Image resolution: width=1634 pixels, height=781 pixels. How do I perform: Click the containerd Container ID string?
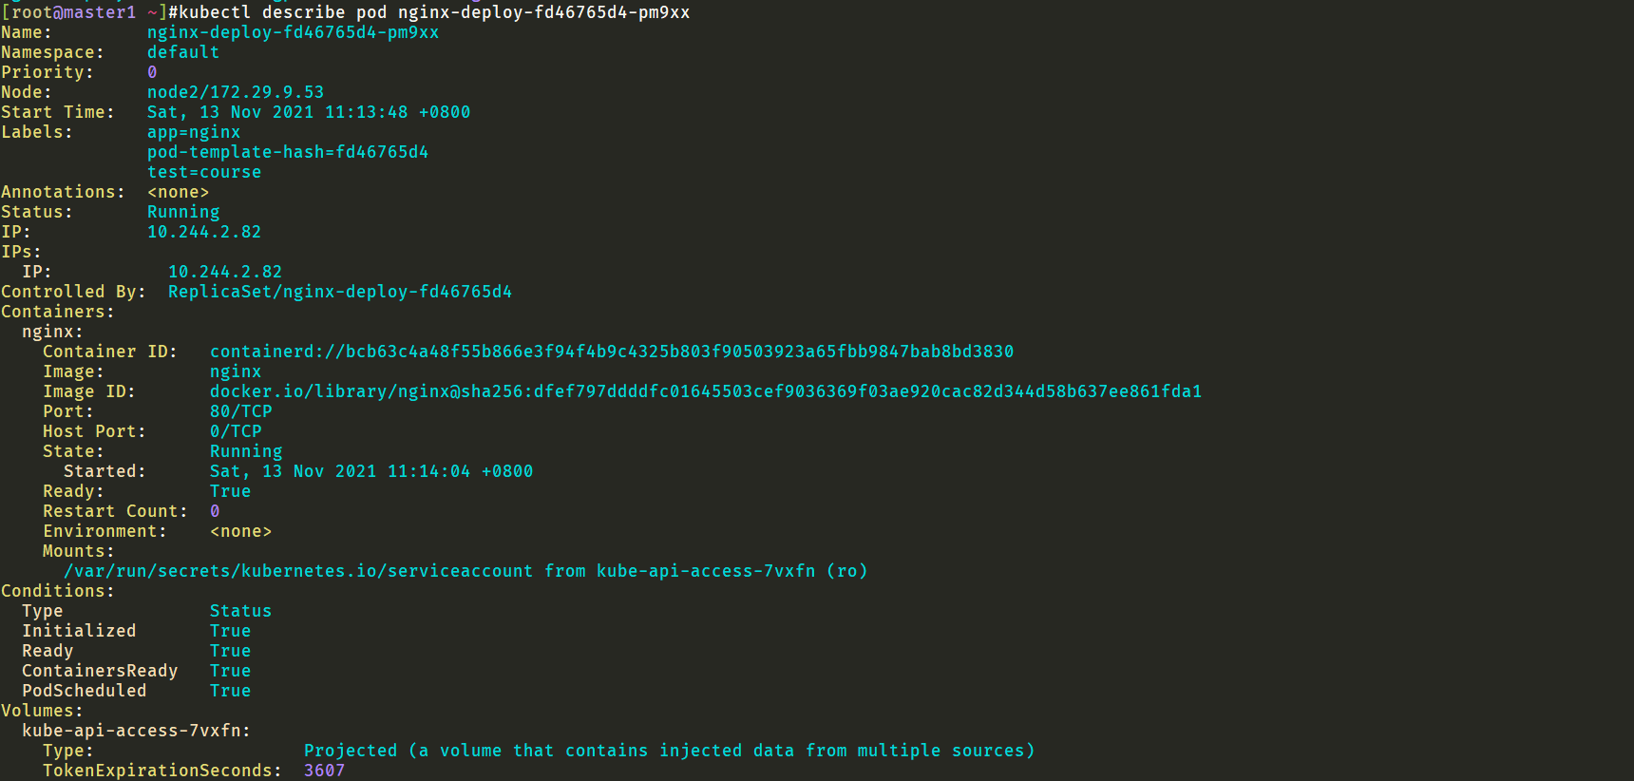point(612,352)
